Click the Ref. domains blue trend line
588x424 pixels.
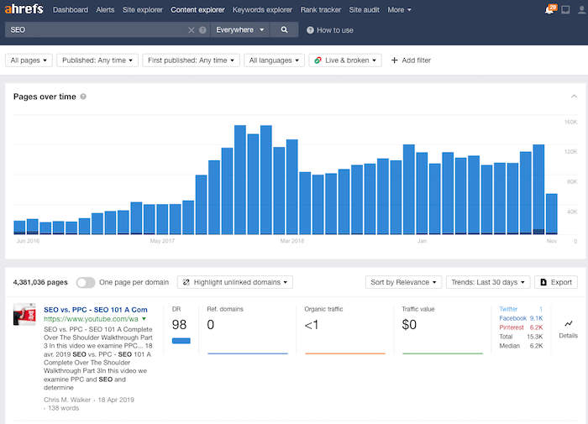[248, 353]
